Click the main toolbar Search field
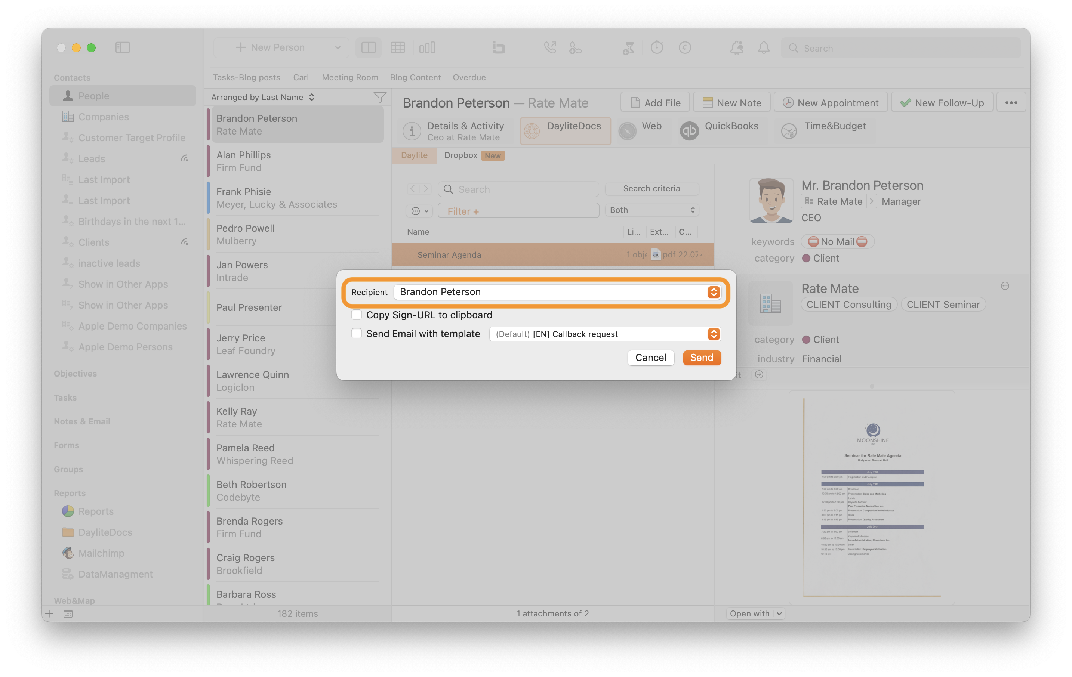The image size is (1072, 677). pyautogui.click(x=900, y=47)
